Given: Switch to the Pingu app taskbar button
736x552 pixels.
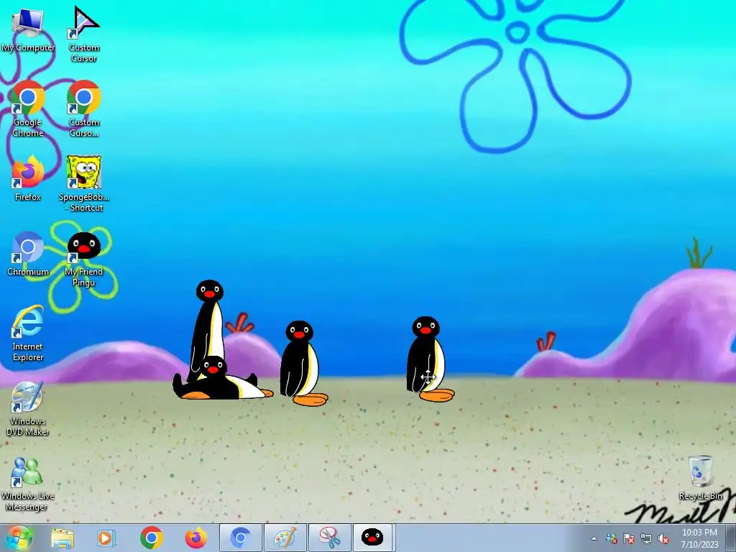Looking at the screenshot, I should tap(372, 538).
